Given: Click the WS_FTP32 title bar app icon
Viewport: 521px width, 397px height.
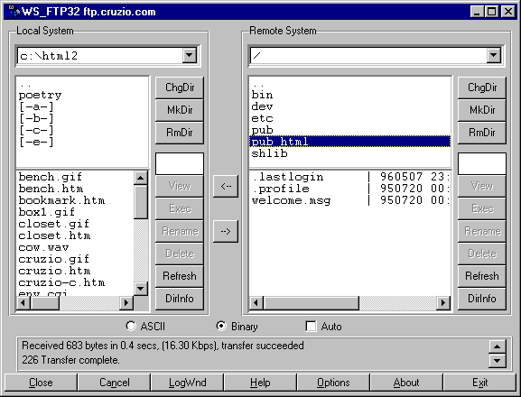Looking at the screenshot, I should point(13,12).
